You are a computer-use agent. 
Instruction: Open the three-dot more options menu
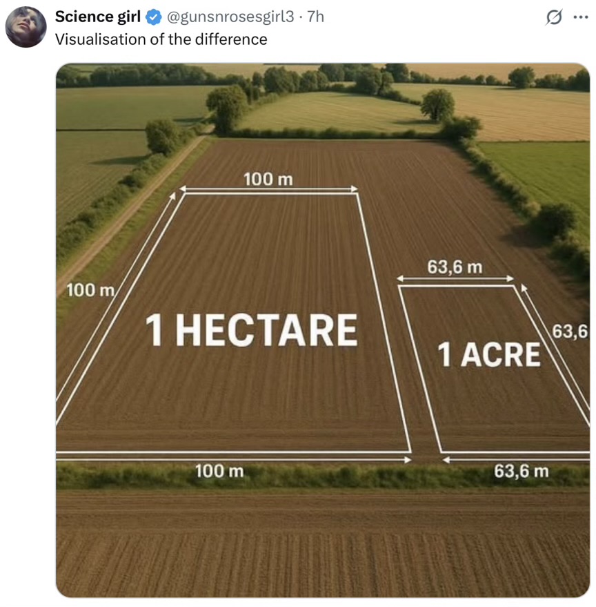click(581, 17)
